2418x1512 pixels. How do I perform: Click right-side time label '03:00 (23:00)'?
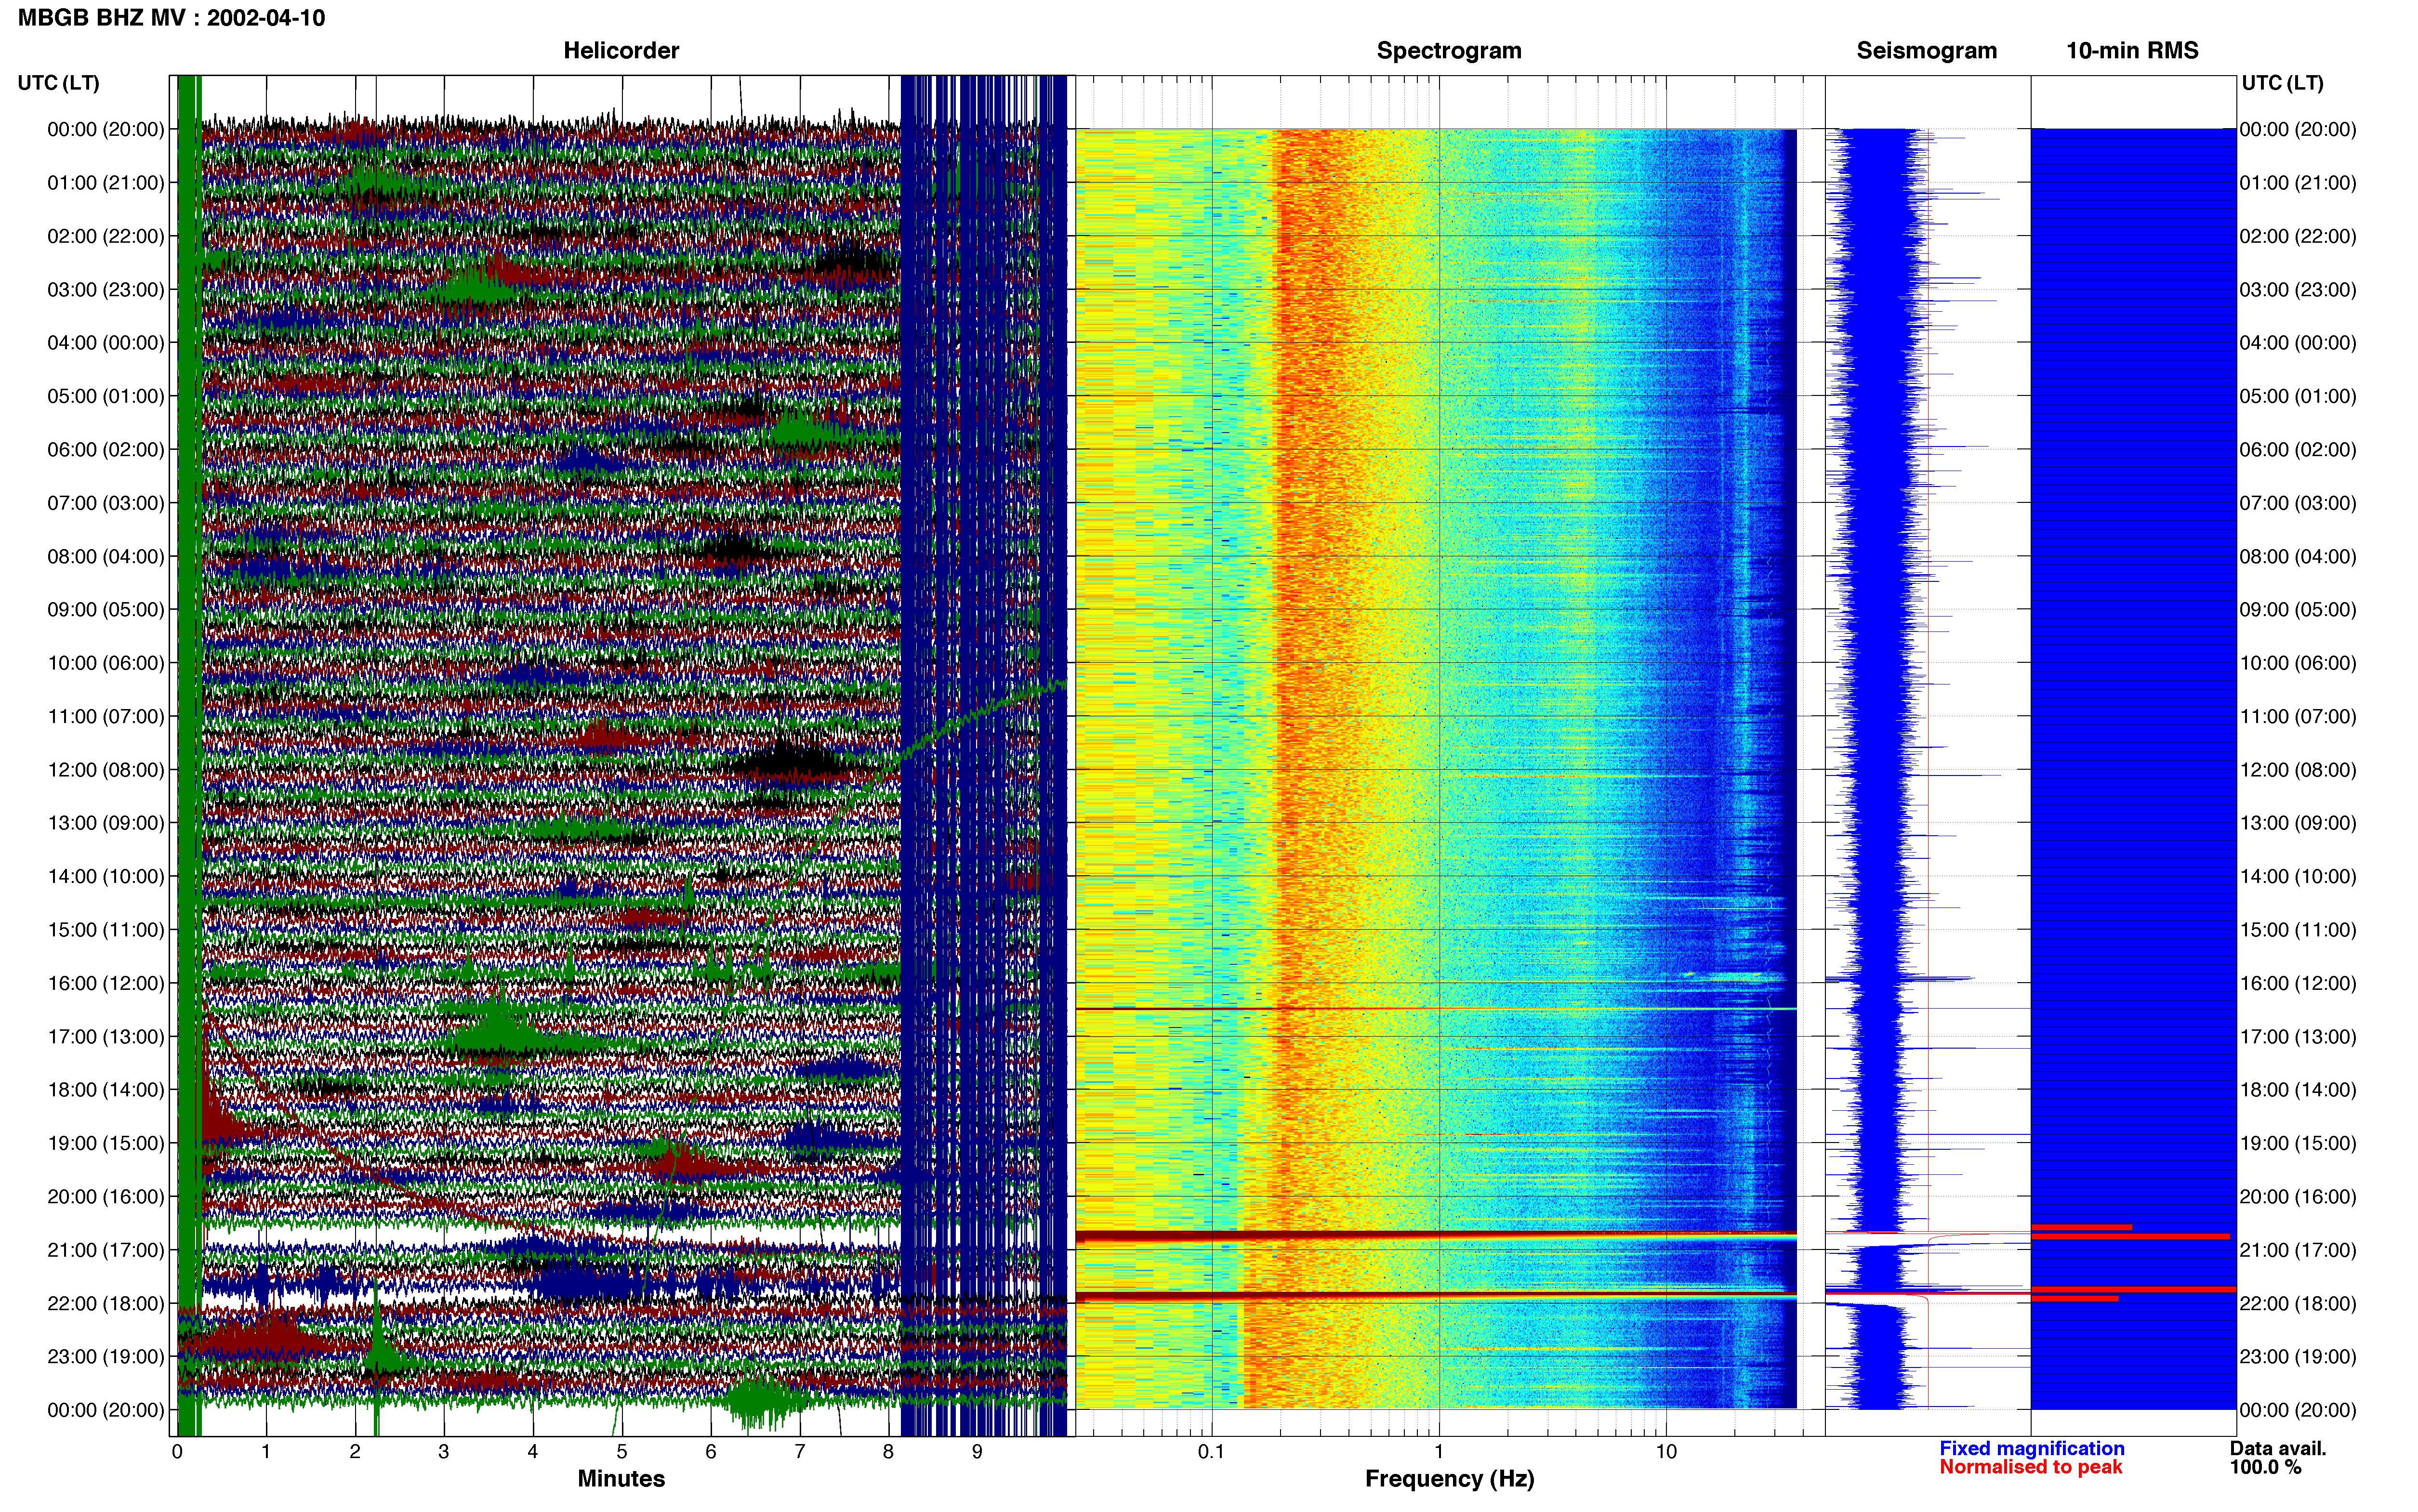point(2298,290)
